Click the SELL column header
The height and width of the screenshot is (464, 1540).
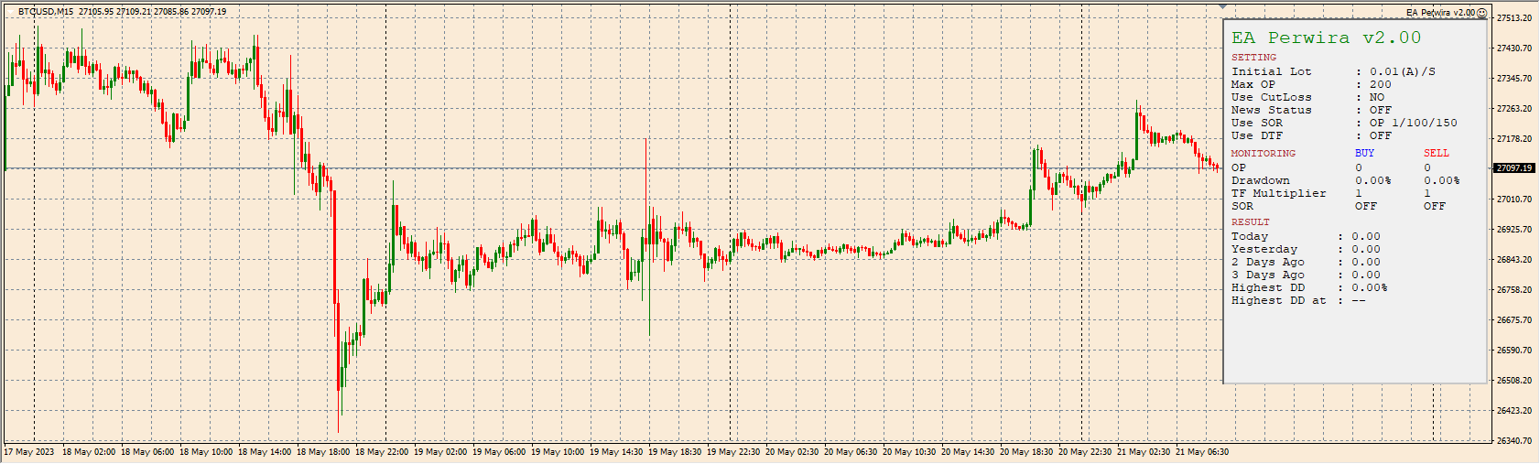point(1437,154)
